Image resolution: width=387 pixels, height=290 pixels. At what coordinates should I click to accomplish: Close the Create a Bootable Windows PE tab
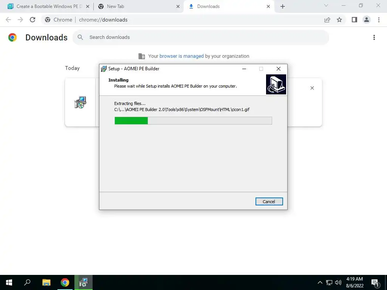point(88,7)
